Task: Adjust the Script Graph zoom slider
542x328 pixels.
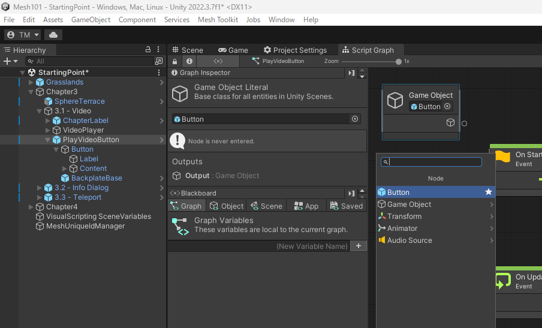Action: pyautogui.click(x=399, y=62)
